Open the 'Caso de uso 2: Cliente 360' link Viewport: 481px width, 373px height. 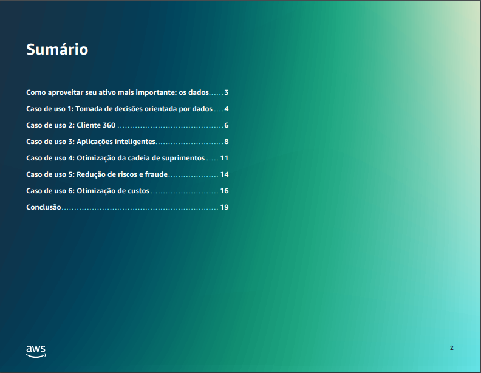(70, 126)
